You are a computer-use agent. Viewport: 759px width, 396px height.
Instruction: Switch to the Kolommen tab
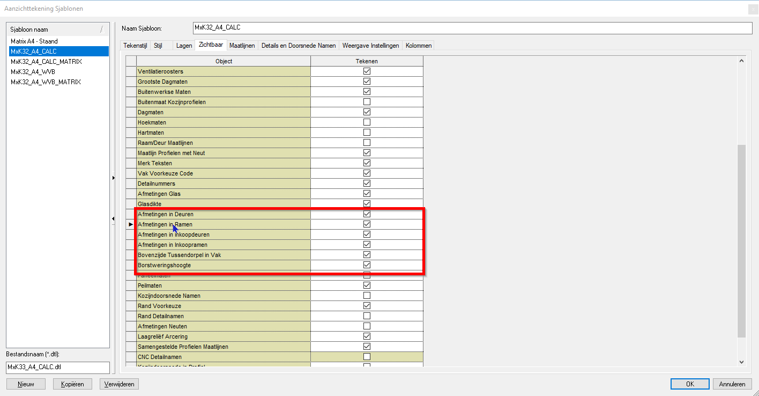[418, 46]
